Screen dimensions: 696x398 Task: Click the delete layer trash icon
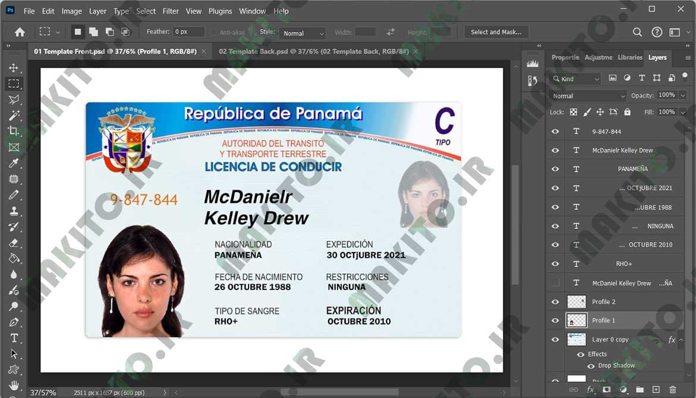point(672,390)
